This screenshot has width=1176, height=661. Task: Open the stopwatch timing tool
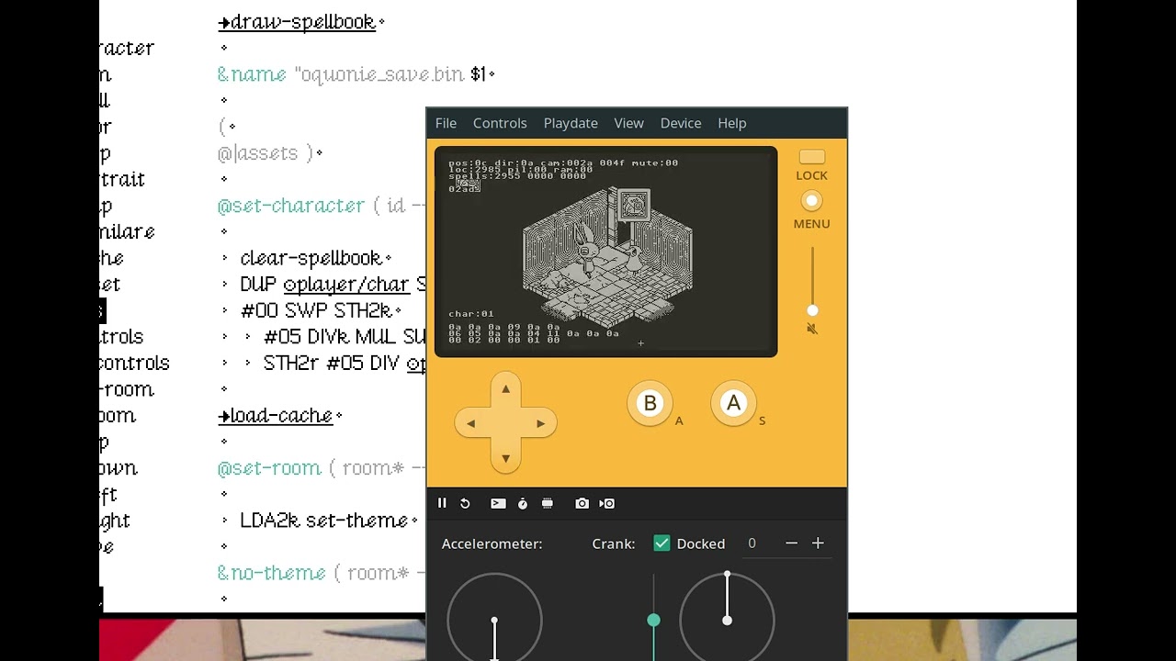coord(523,503)
